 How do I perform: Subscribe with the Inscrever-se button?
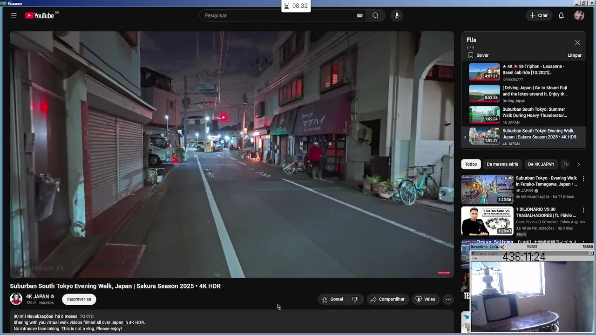79,299
